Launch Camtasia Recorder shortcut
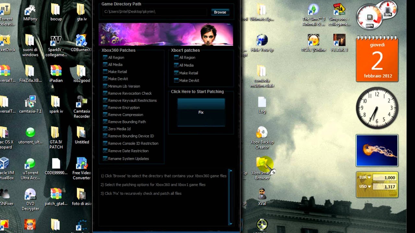Viewport: 415px width, 233px height. coord(81,107)
